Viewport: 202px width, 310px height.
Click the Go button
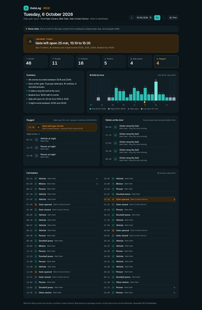(157, 18)
